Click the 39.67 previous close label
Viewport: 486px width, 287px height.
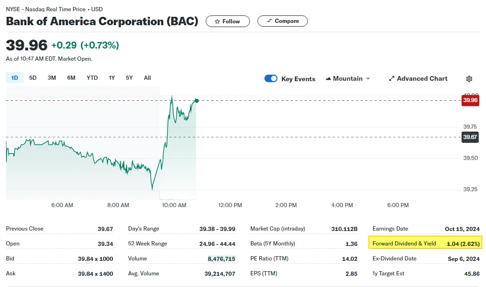pos(470,137)
